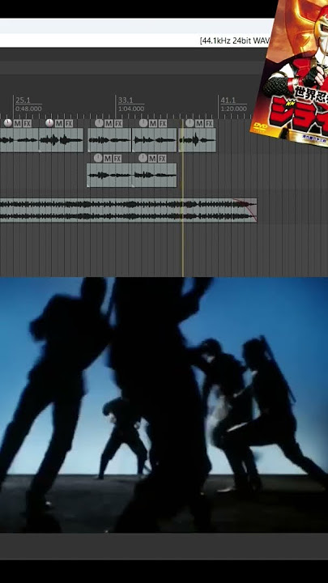
Task: Open FX on top lane's fourth clip
Action: click(x=163, y=123)
